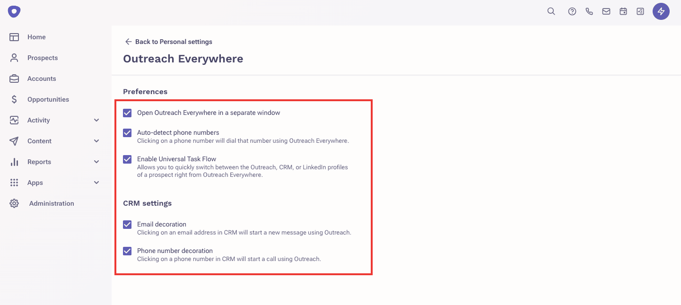This screenshot has height=305, width=681.
Task: Select Content label in sidebar
Action: 39,141
